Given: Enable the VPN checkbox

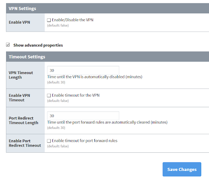Looking at the screenshot, I should [x=49, y=20].
